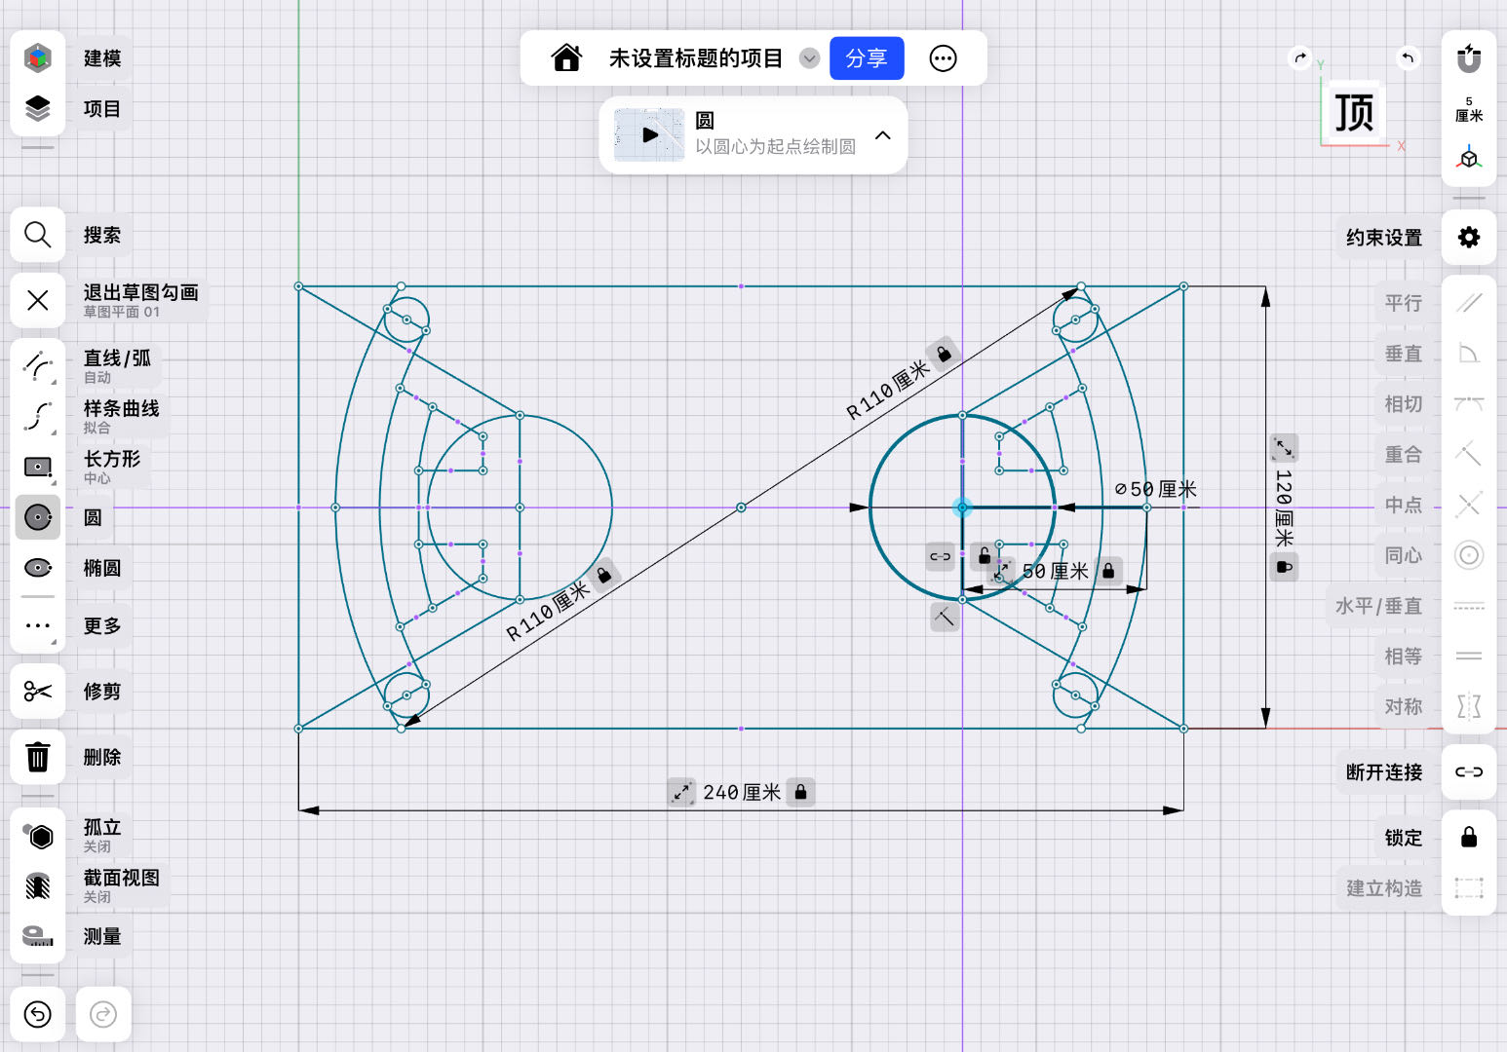Toggle lock beside 240 厘米 dimension
The height and width of the screenshot is (1052, 1507).
(800, 793)
